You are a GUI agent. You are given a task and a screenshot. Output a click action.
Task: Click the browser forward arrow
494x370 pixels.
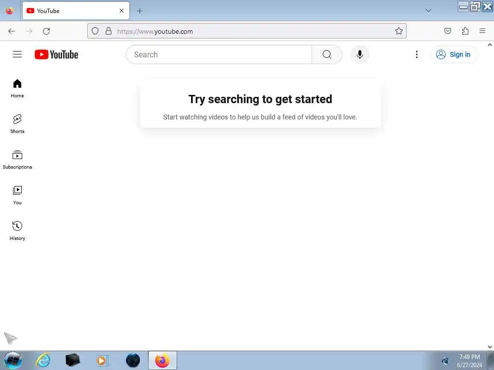tap(29, 31)
